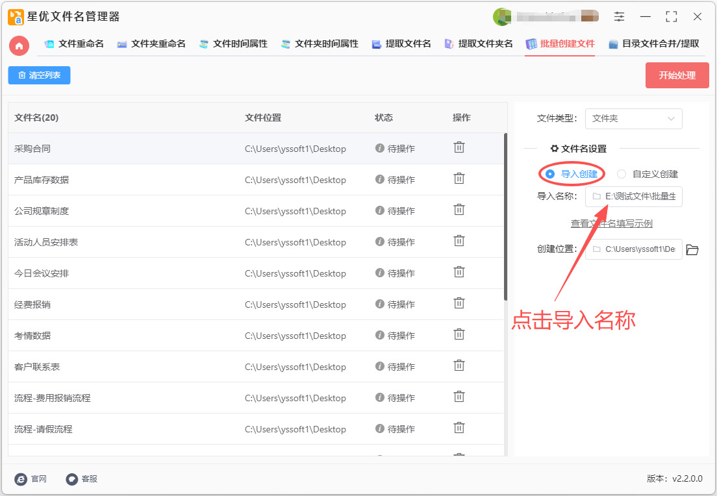Select the 公司规章制度 row name
Screen dimensions: 717x496
[42, 211]
